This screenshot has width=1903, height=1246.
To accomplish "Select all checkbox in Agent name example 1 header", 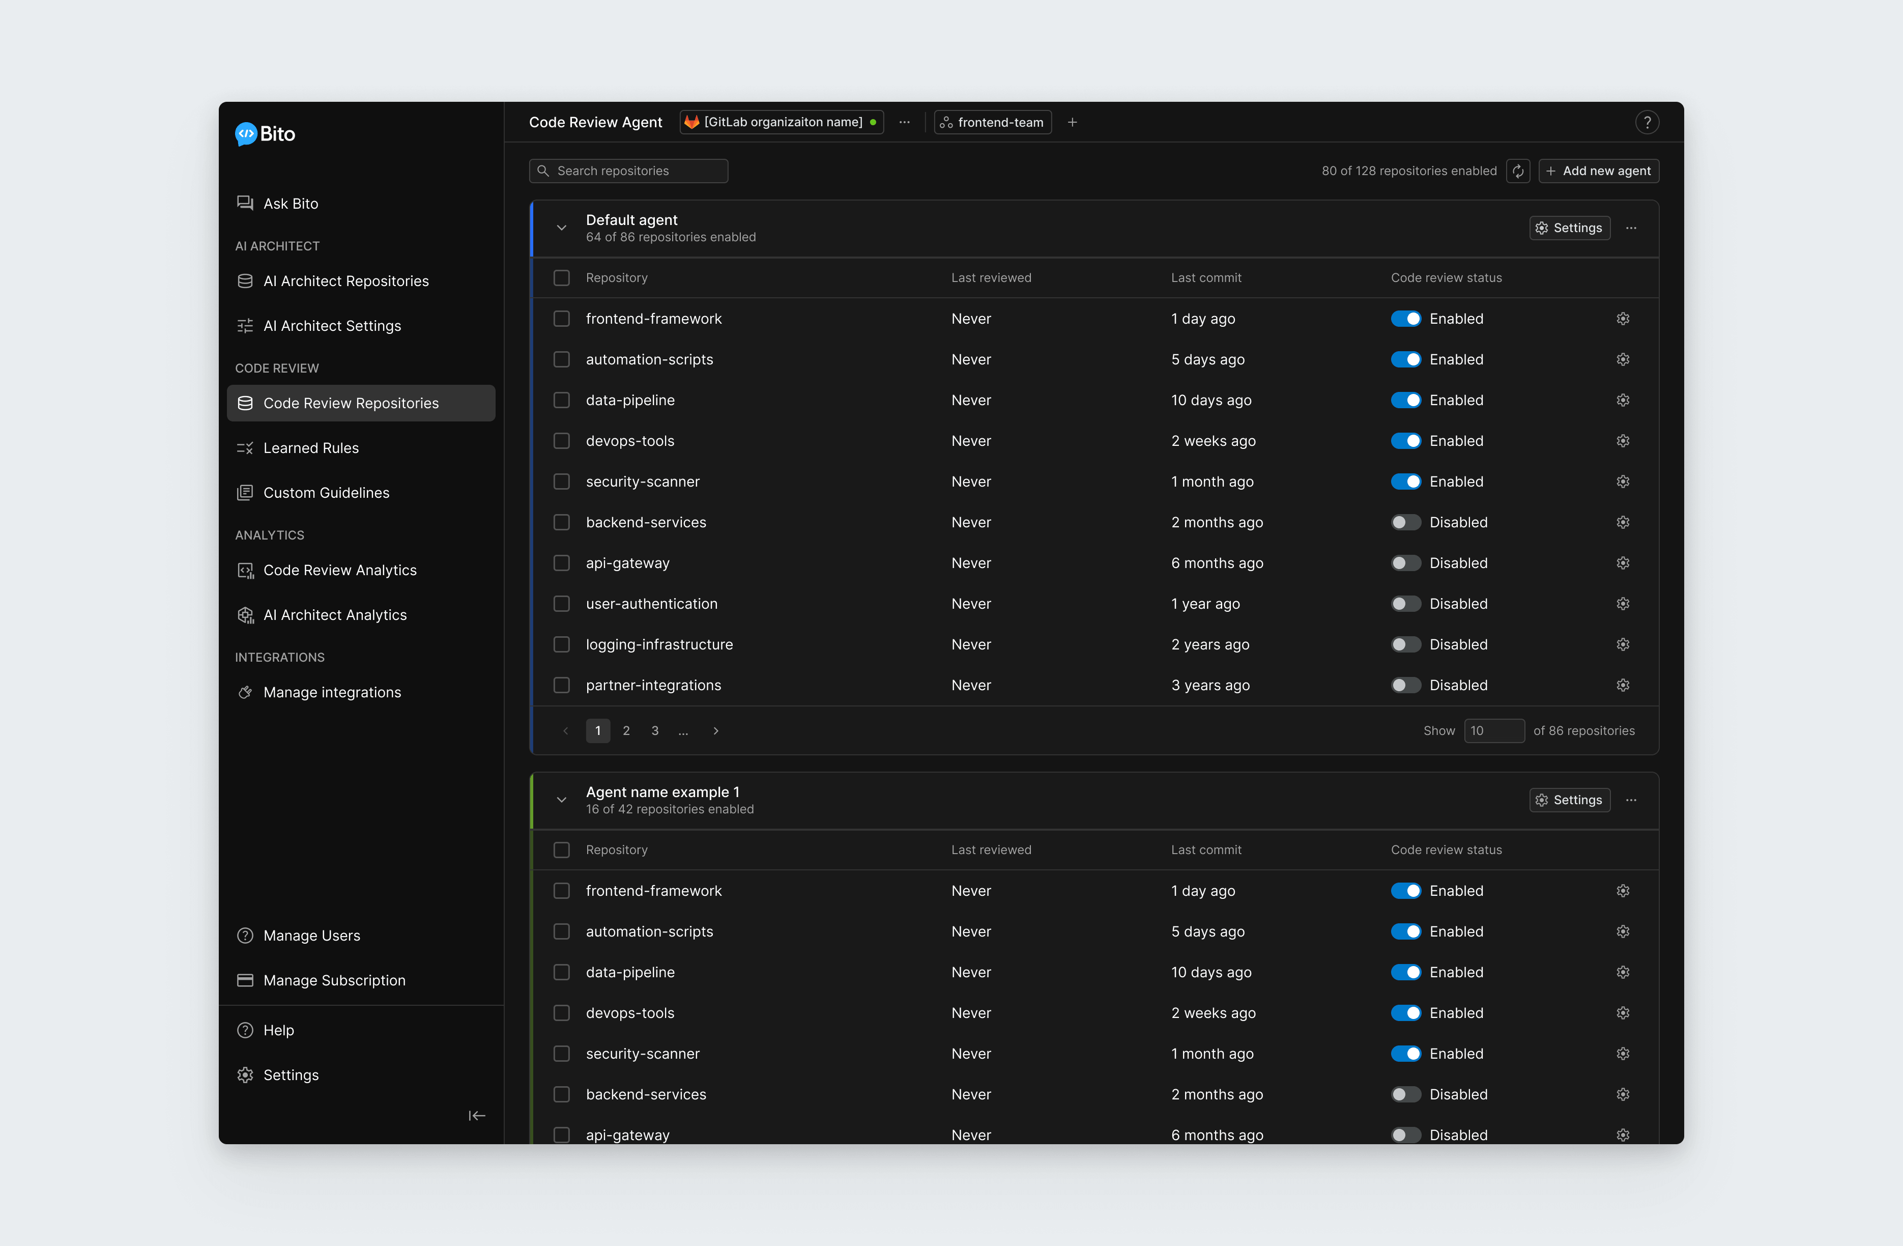I will [x=561, y=850].
